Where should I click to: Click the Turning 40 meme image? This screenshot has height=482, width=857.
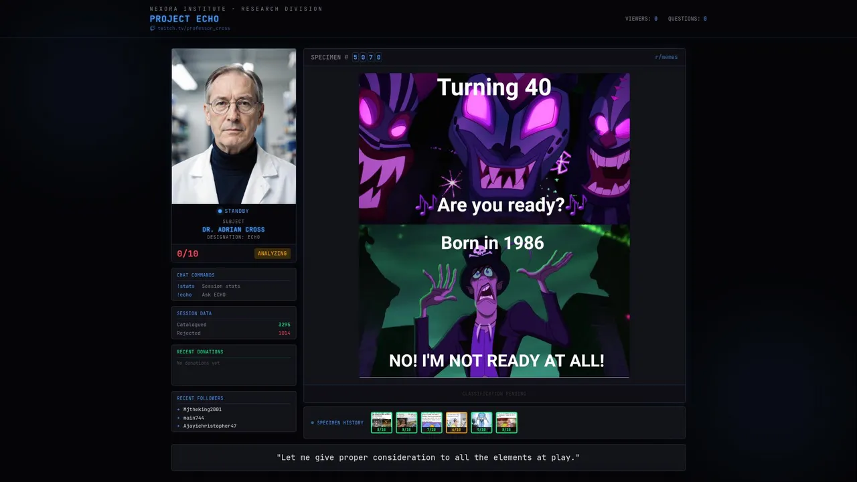pos(494,226)
